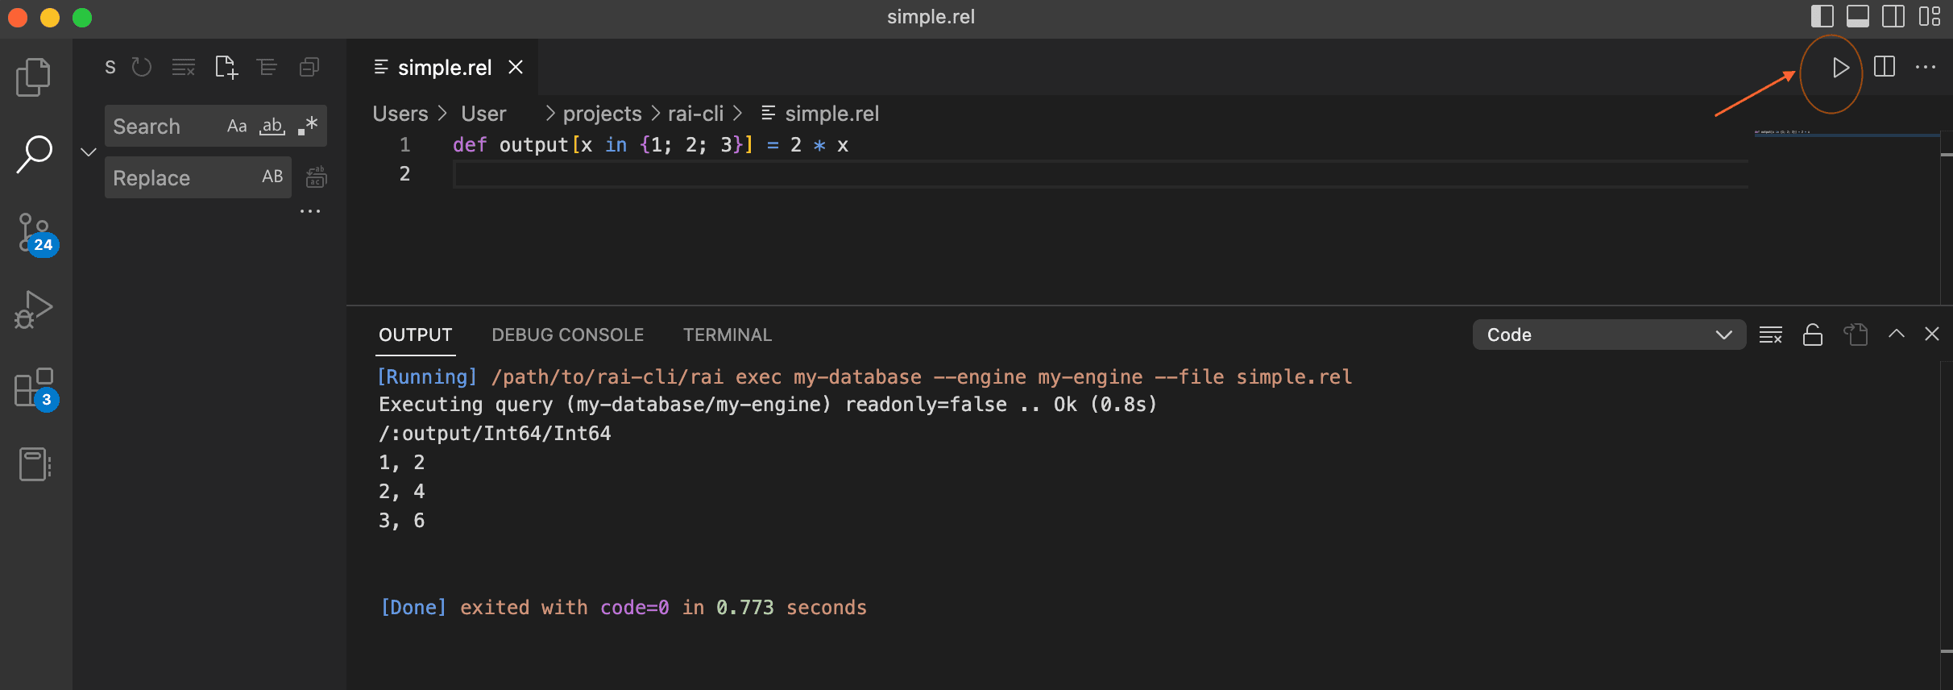
Task: Maximize the panel with the up chevron
Action: coord(1897,335)
